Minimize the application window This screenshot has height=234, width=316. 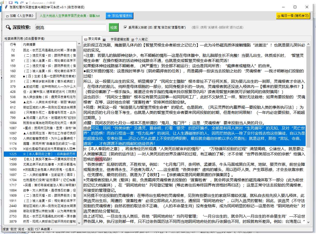click(x=283, y=7)
